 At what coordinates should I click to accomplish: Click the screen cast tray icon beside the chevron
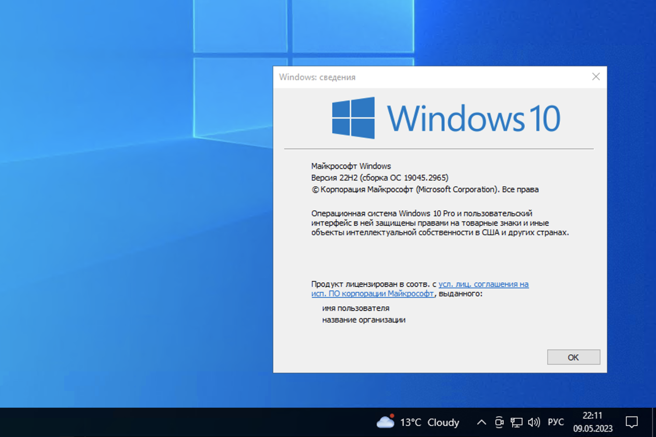pos(500,422)
